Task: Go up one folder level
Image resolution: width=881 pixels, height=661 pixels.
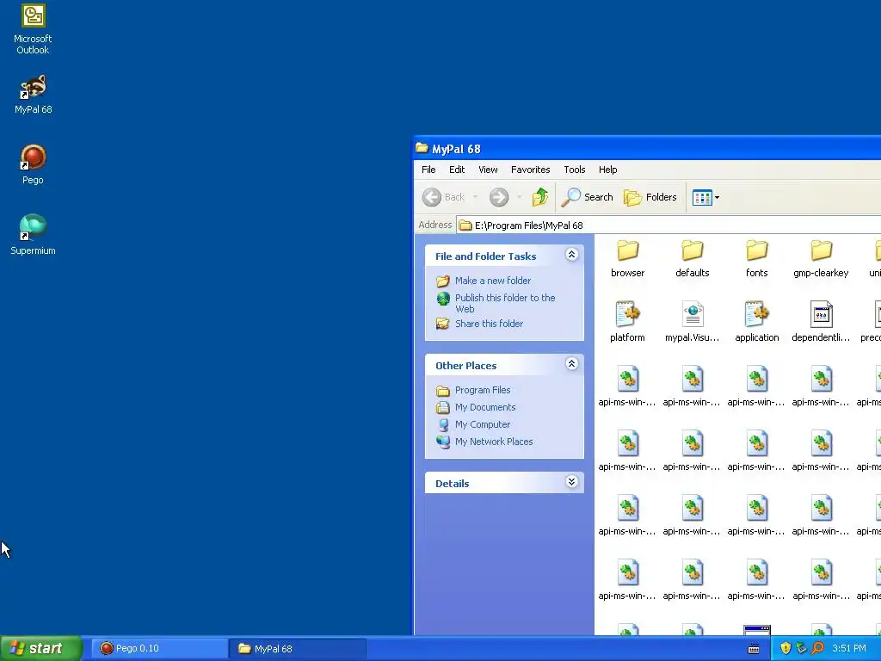Action: click(540, 197)
